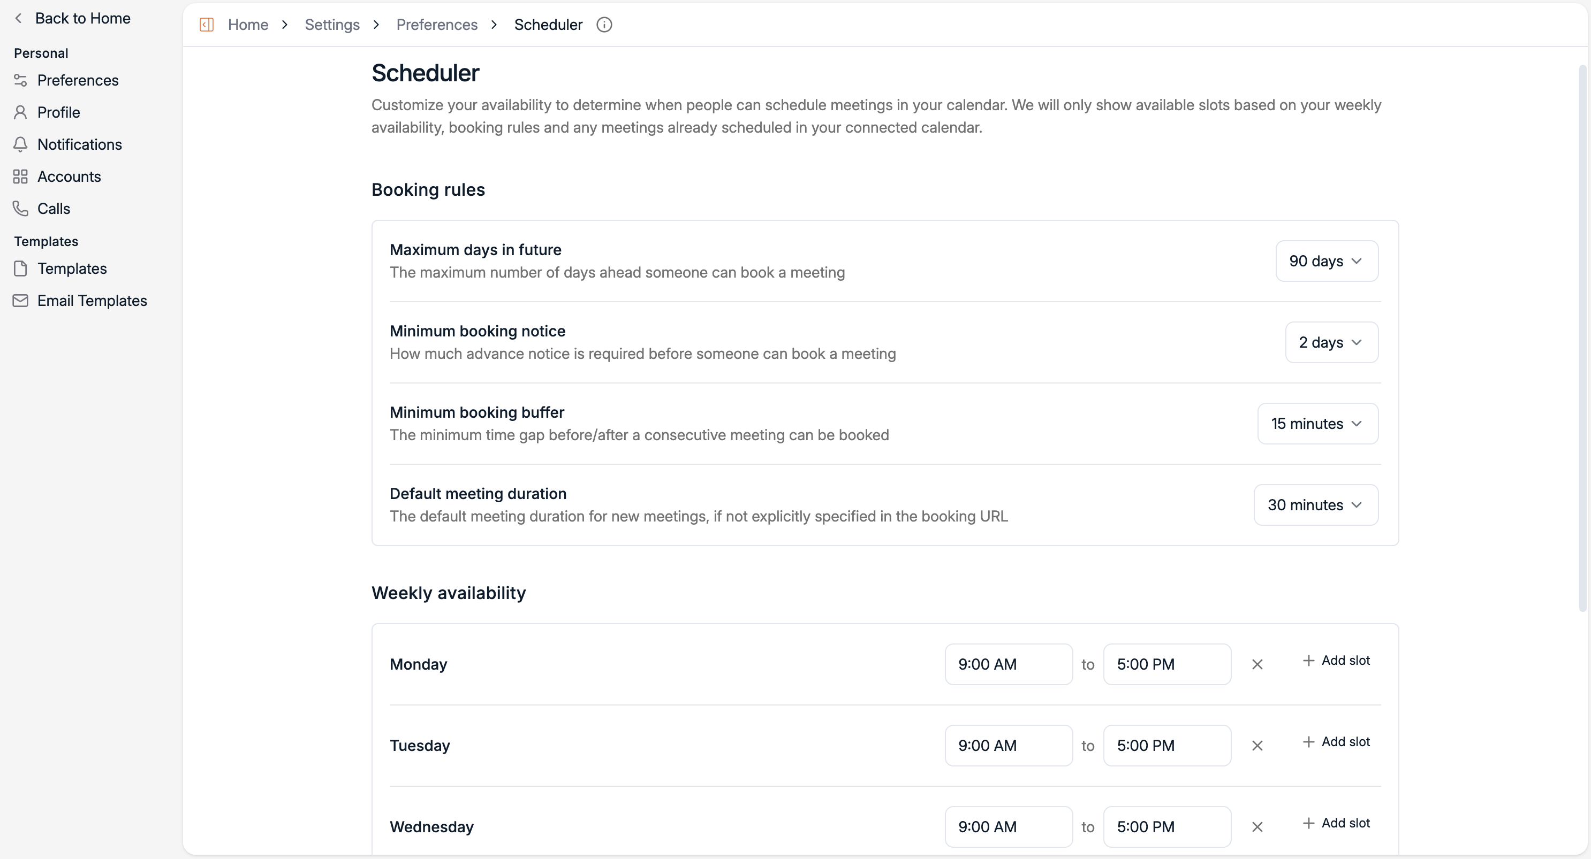Open Templates via the document icon
The height and width of the screenshot is (859, 1591).
coord(20,269)
